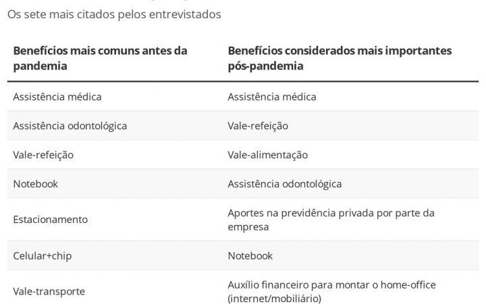Click the '(internet/mobiliário)' text
Viewport: 486px width, 304px height.
273,299
